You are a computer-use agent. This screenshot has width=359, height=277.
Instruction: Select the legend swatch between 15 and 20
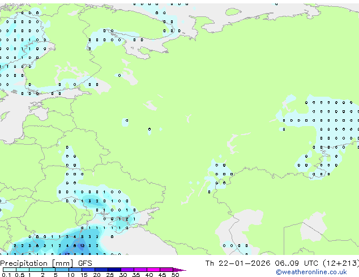[x=88, y=270]
